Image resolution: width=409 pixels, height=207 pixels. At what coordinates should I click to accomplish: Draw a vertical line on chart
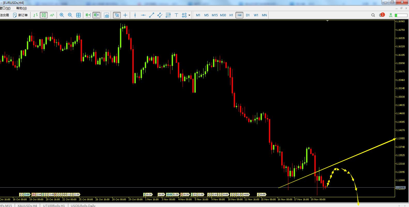pos(135,15)
